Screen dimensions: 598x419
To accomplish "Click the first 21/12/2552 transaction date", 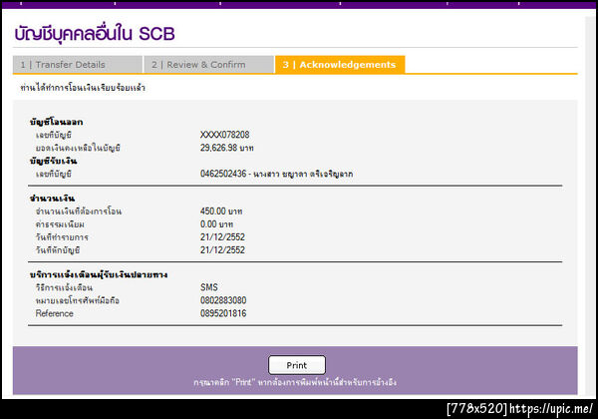I will pos(222,237).
